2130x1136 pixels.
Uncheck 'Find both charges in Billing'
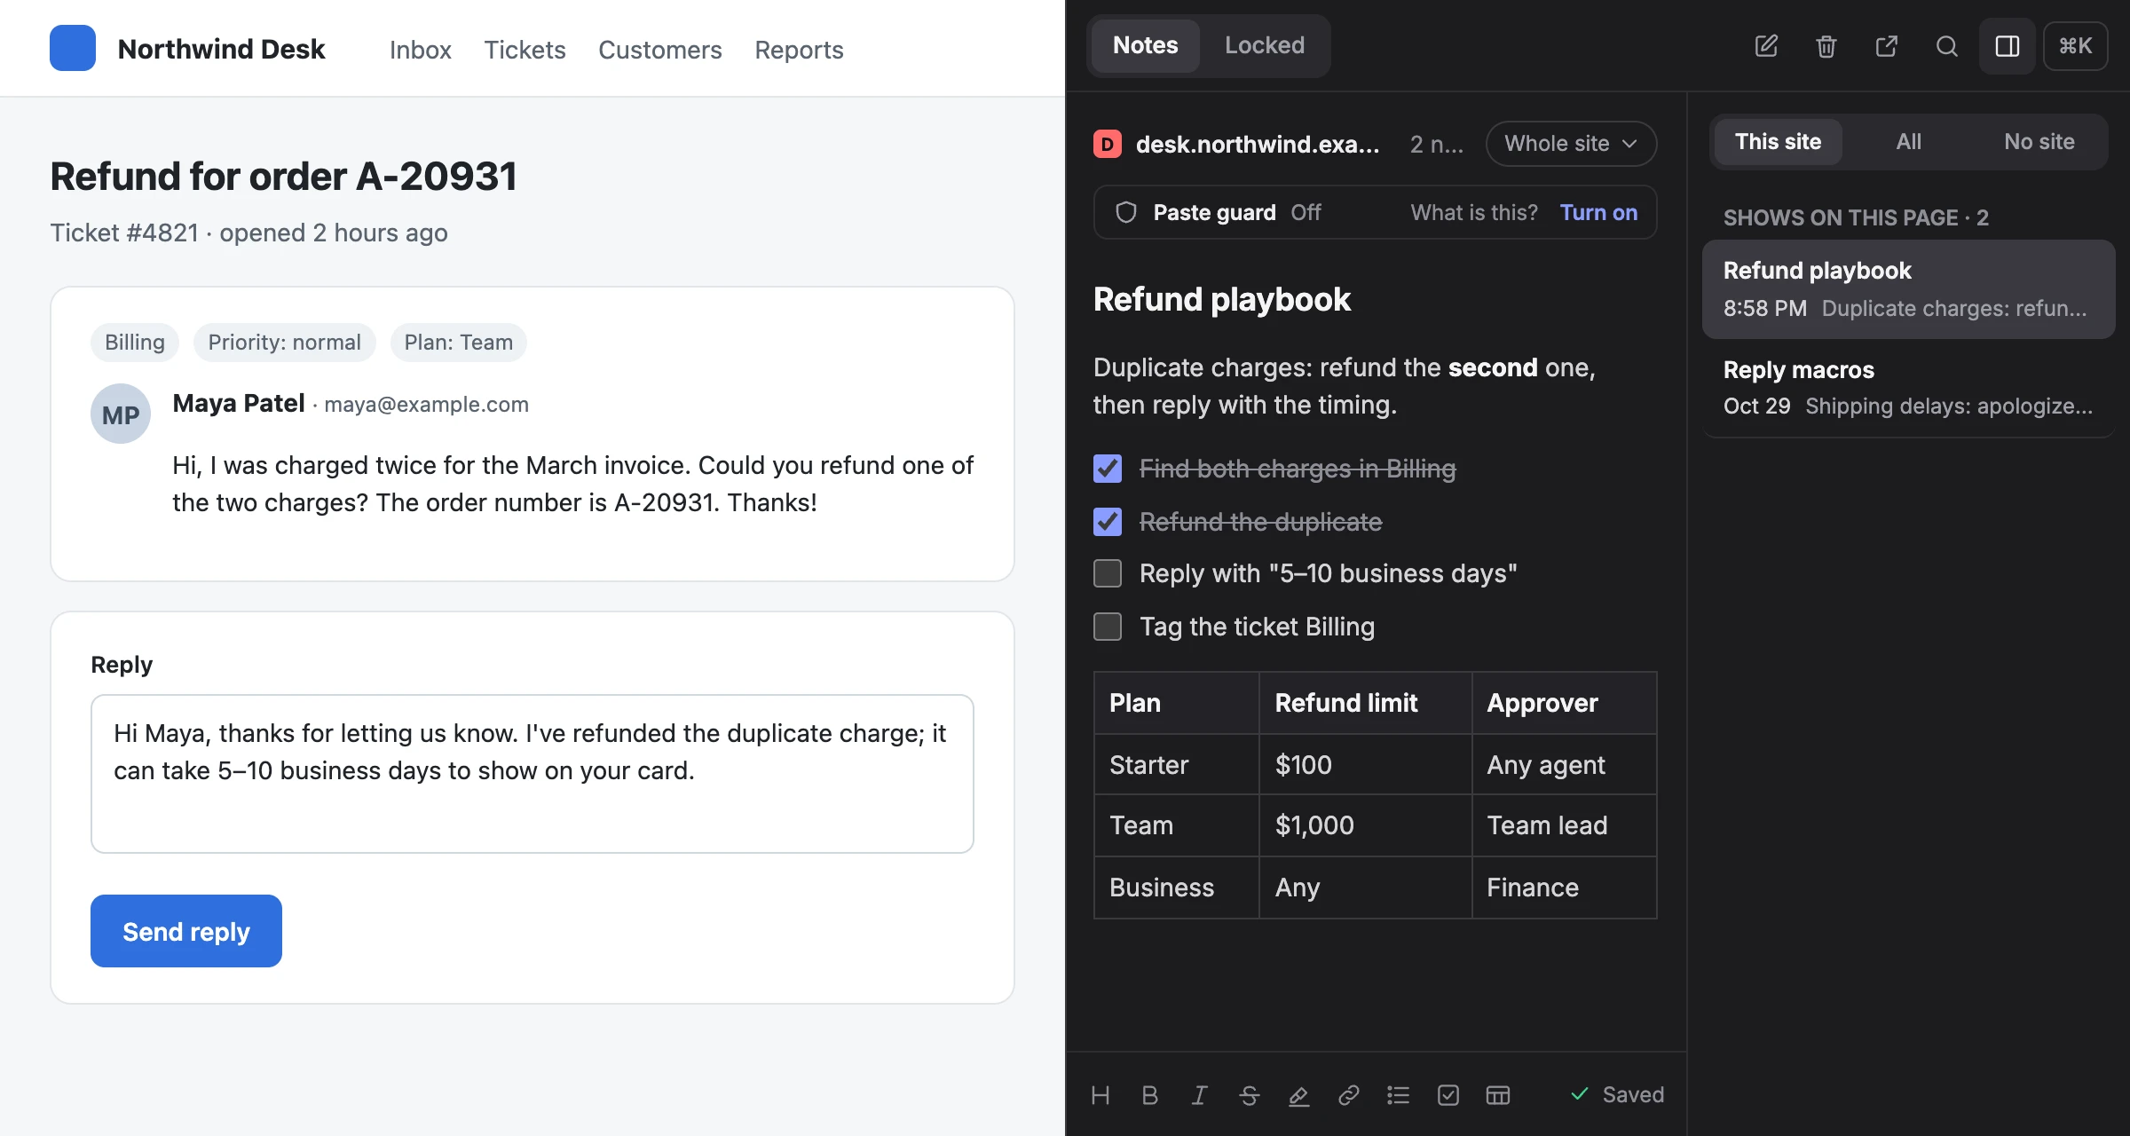(1108, 469)
